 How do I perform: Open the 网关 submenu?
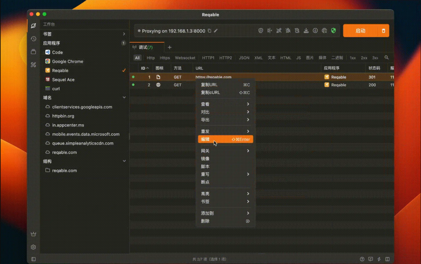[226, 151]
